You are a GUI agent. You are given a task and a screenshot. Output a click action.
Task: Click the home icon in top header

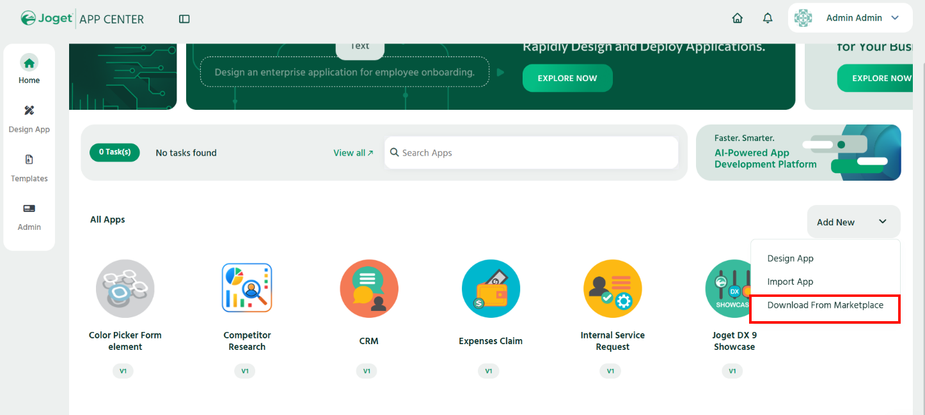point(737,19)
